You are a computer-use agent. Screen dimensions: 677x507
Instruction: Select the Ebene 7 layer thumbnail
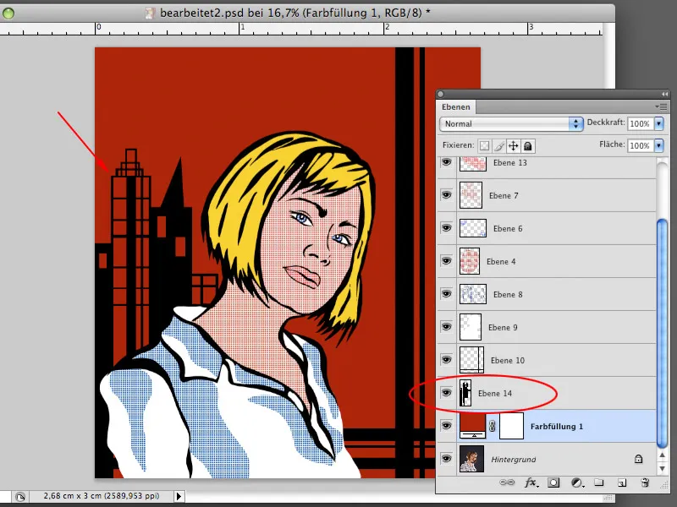[x=471, y=195]
